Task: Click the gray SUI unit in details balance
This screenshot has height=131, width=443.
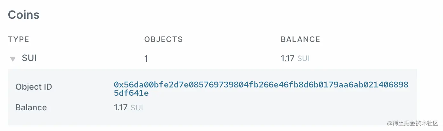Action: (137, 108)
